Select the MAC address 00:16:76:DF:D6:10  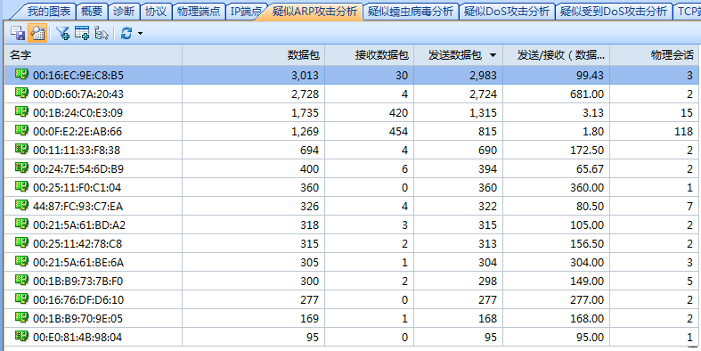[78, 300]
